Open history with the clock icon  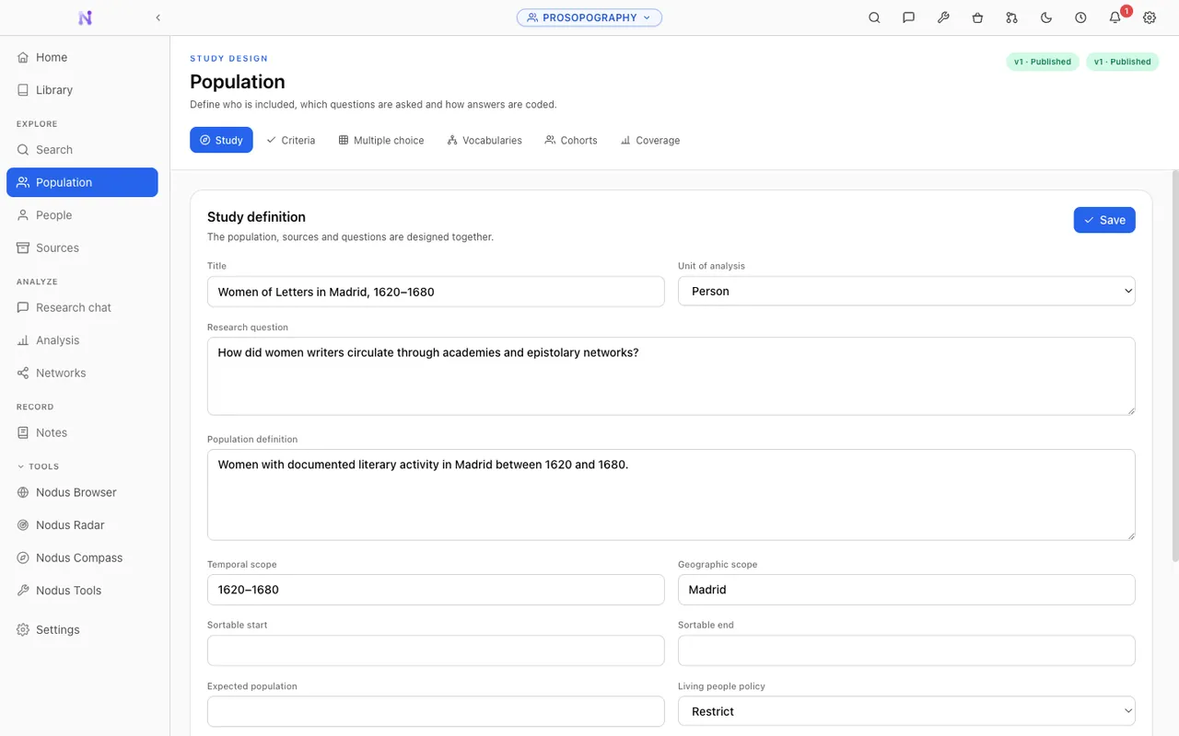1080,17
